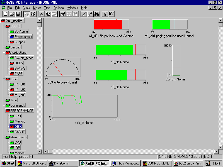Select the SysAdmin node under USERS
223x167 pixels.
coord(21,32)
